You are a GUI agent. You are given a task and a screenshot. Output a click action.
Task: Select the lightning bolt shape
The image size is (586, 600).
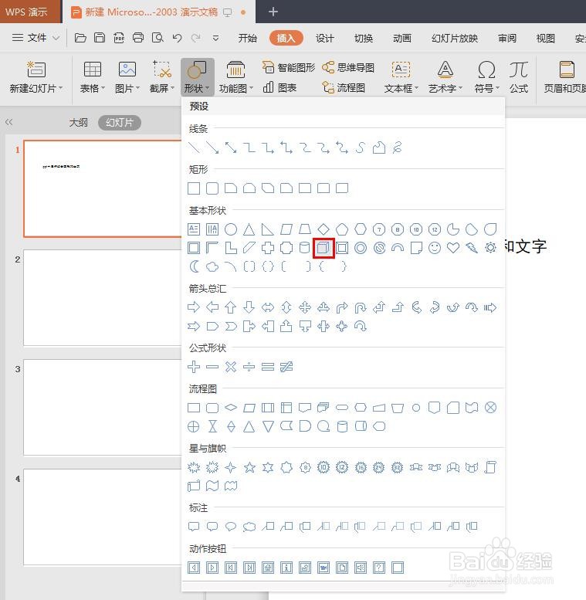472,248
